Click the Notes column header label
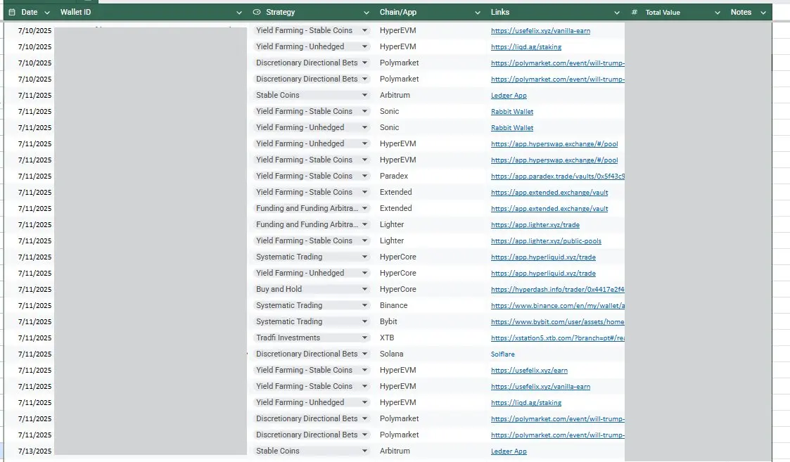Viewport: 790px width, 462px height. 741,12
